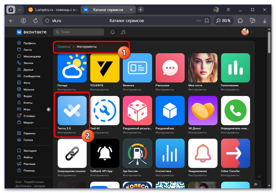
Task: Launch the Тесты 2.0 app
Action: pyautogui.click(x=72, y=111)
